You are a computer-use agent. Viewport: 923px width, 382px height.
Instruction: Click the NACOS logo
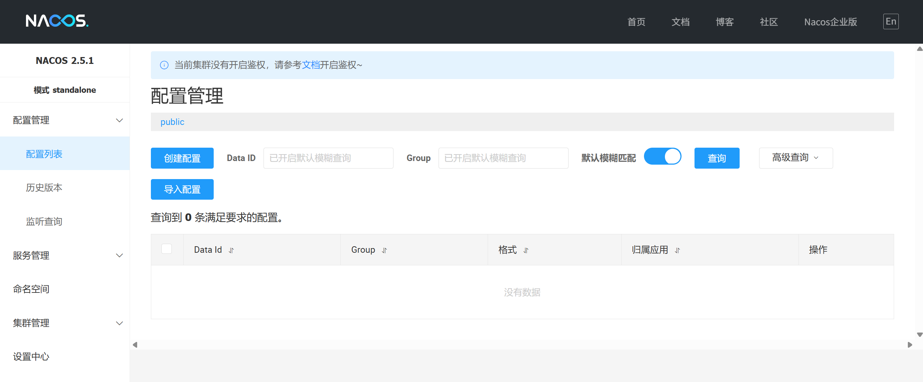(x=57, y=21)
